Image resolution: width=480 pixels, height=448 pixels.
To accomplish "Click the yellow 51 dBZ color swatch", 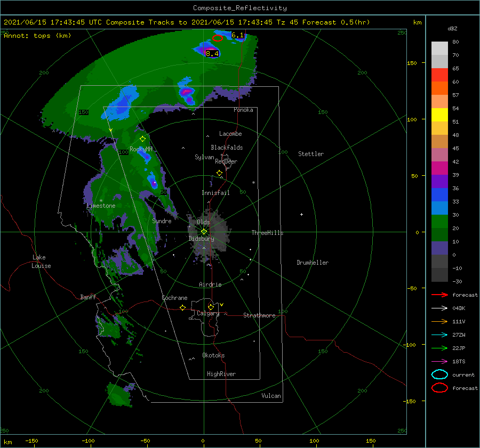I will [x=439, y=115].
